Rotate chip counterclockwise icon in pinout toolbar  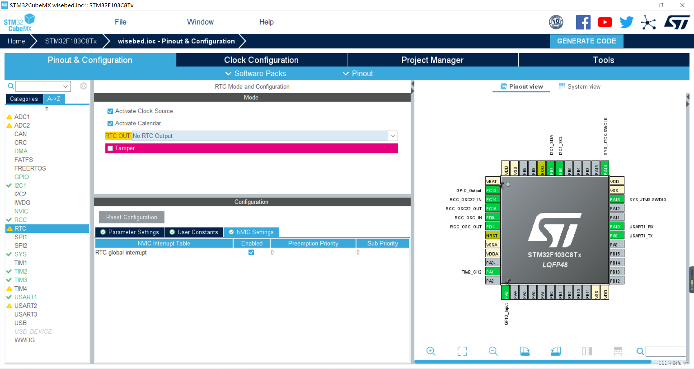click(x=556, y=351)
